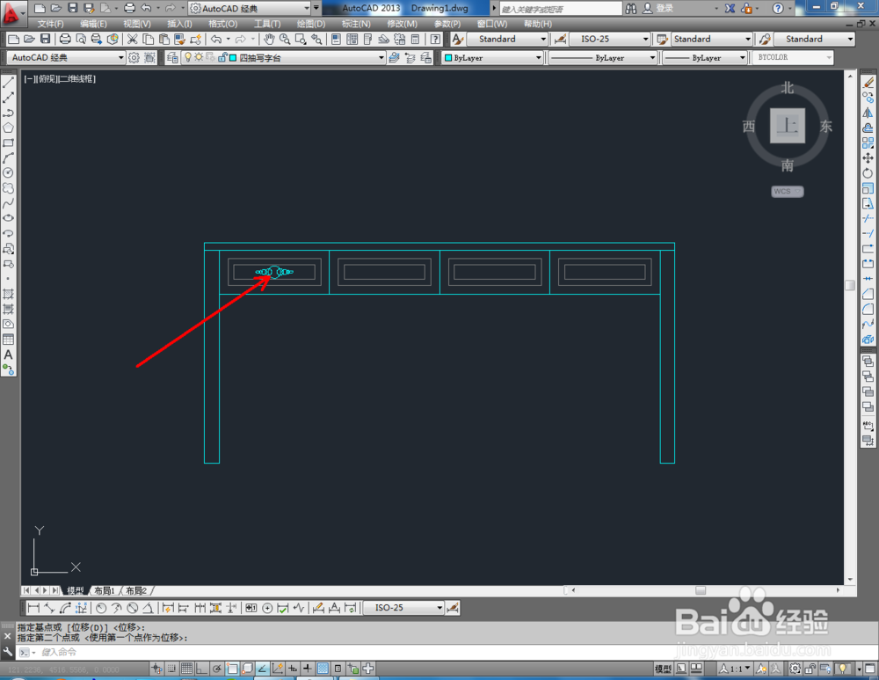
Task: Toggle Polar Tracking in status bar
Action: pos(217,669)
